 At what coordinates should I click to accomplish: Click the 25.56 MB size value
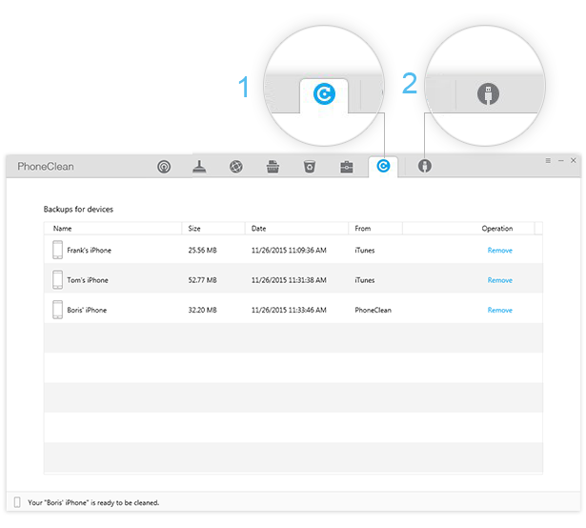[x=203, y=250]
